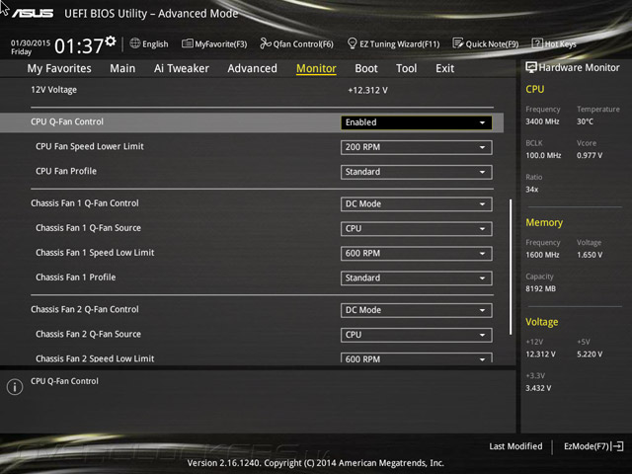Click the ASUS logo

coord(33,14)
